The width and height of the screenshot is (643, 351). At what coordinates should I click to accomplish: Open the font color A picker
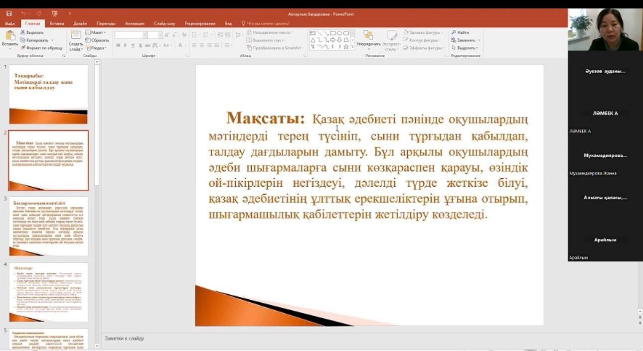180,45
